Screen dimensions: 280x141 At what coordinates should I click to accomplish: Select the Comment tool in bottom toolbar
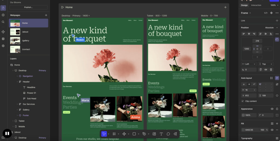(168, 134)
